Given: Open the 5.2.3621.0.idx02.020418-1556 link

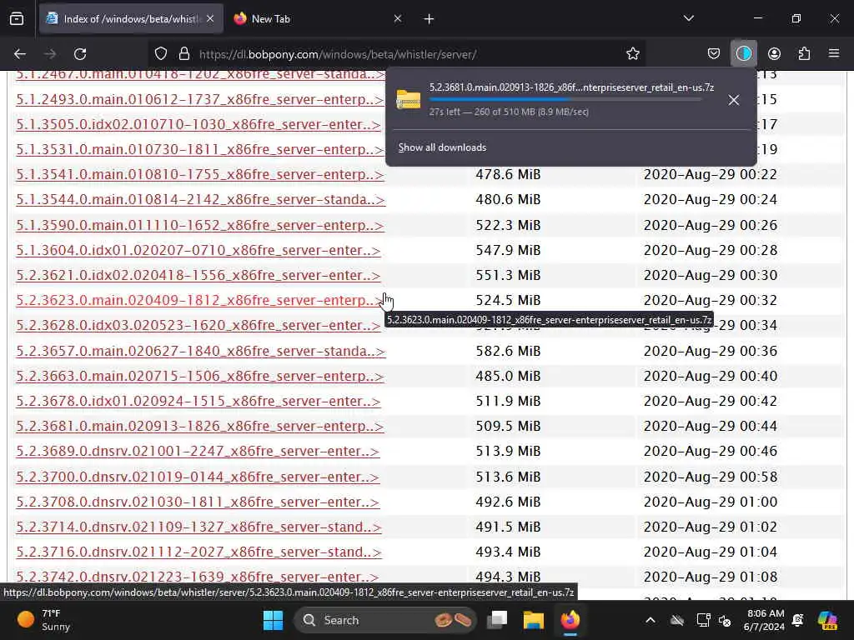Looking at the screenshot, I should (198, 275).
